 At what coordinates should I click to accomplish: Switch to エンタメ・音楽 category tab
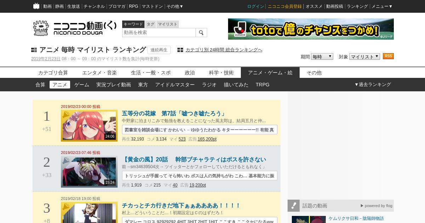point(100,73)
